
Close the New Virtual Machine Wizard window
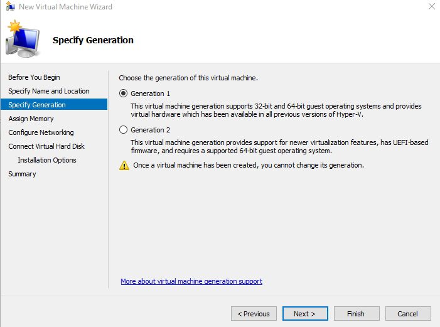(431, 7)
